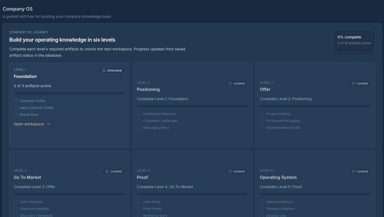Screen dimensions: 384x217
Task: Click the "LEVEL 1" label
Action: [20, 70]
